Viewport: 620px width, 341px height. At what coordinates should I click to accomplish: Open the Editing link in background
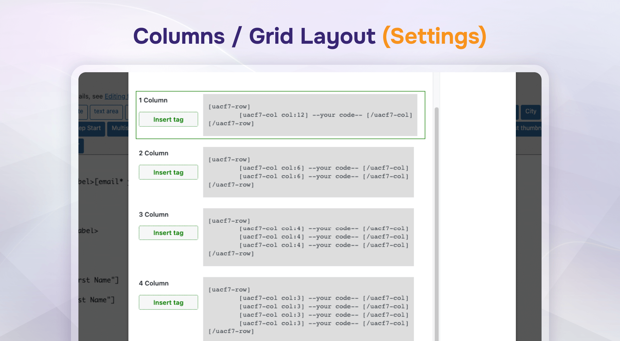point(116,96)
